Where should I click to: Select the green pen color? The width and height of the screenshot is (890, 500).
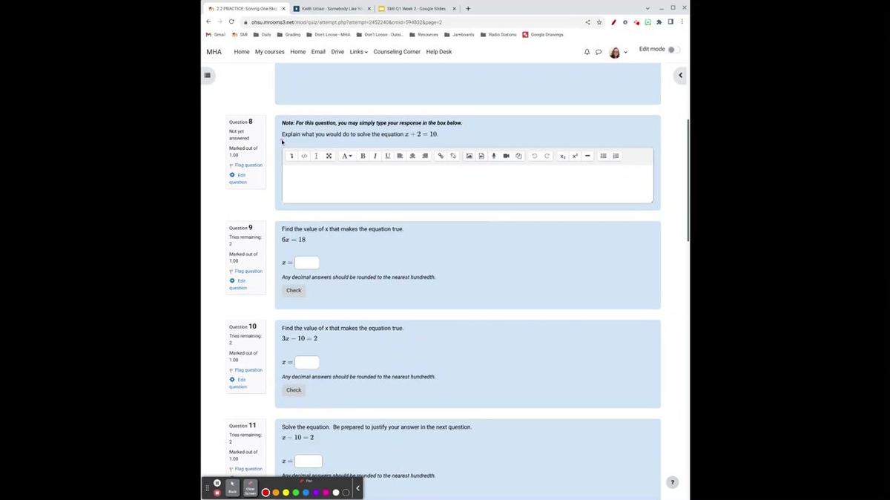pyautogui.click(x=296, y=493)
